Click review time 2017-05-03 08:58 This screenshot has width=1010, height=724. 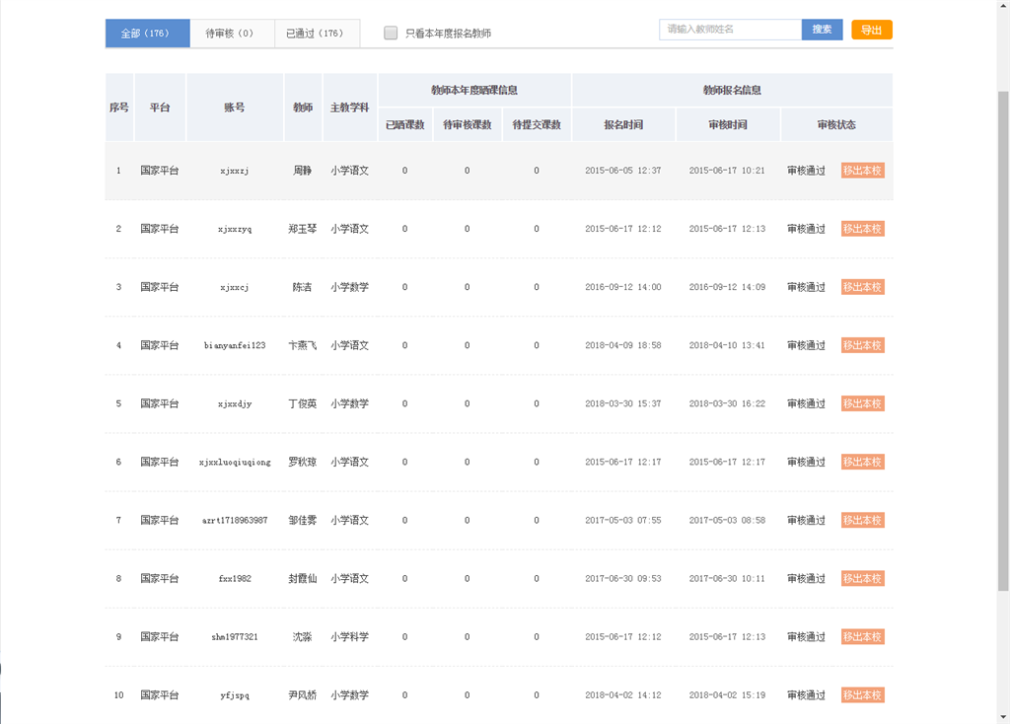(x=727, y=521)
